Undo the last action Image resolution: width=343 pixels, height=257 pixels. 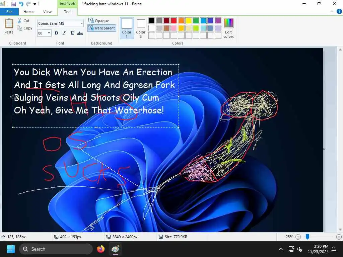pyautogui.click(x=21, y=4)
